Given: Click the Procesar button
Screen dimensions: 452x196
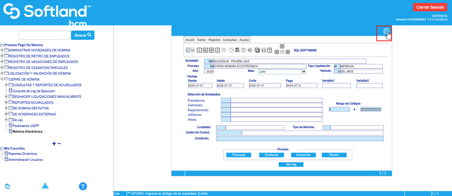Looking at the screenshot, I should pos(239,155).
